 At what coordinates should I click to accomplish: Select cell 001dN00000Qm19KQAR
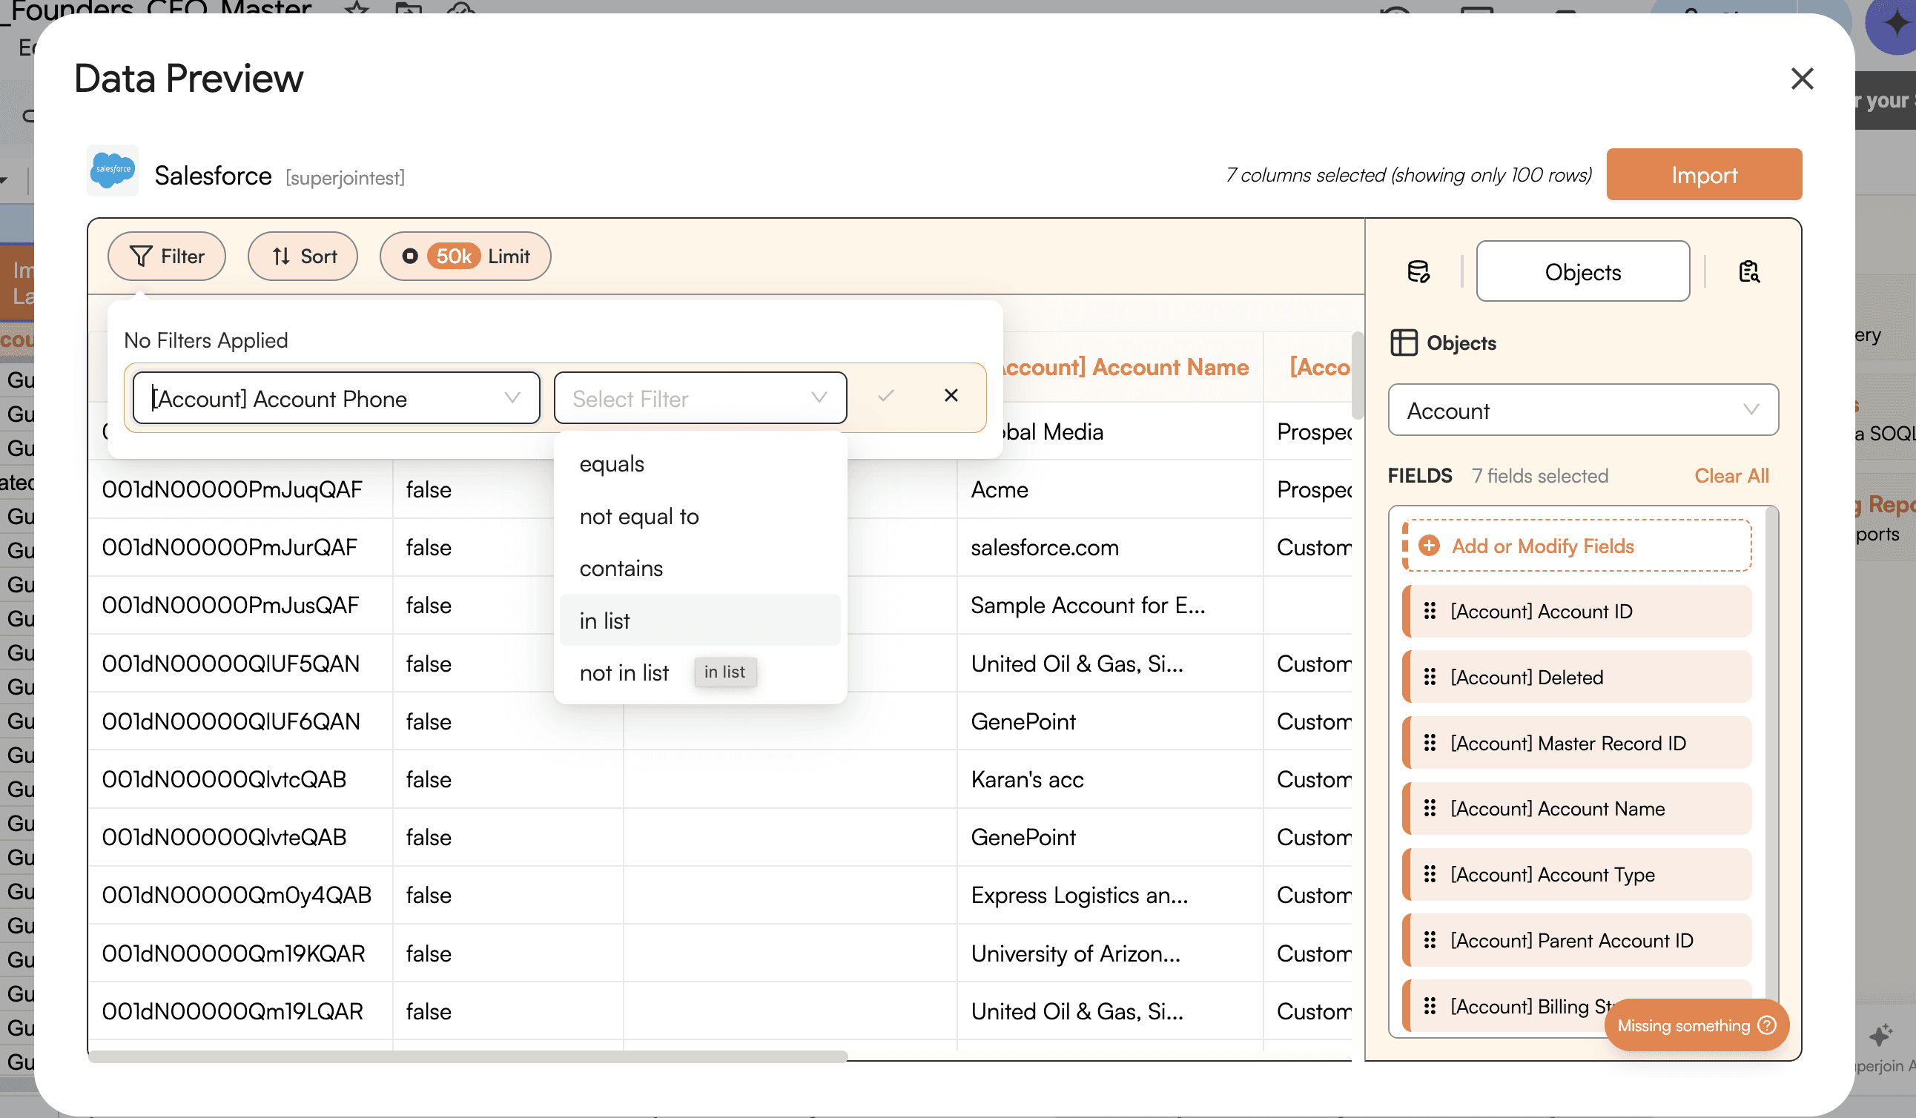pos(240,953)
